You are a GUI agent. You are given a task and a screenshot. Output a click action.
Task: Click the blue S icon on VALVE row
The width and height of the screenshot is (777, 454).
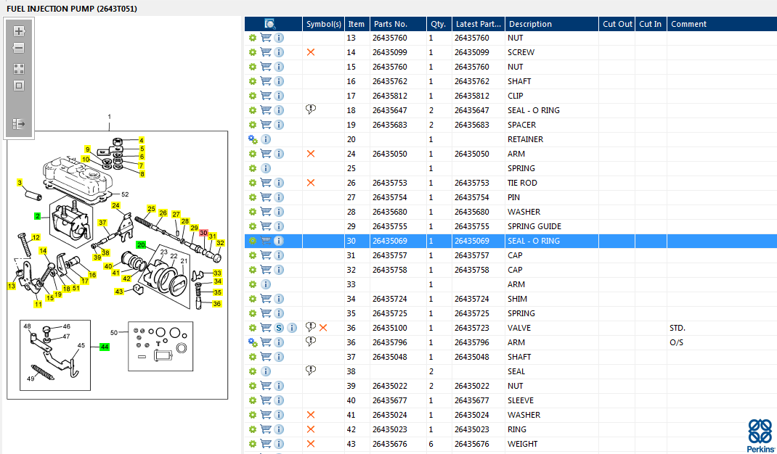tap(280, 328)
